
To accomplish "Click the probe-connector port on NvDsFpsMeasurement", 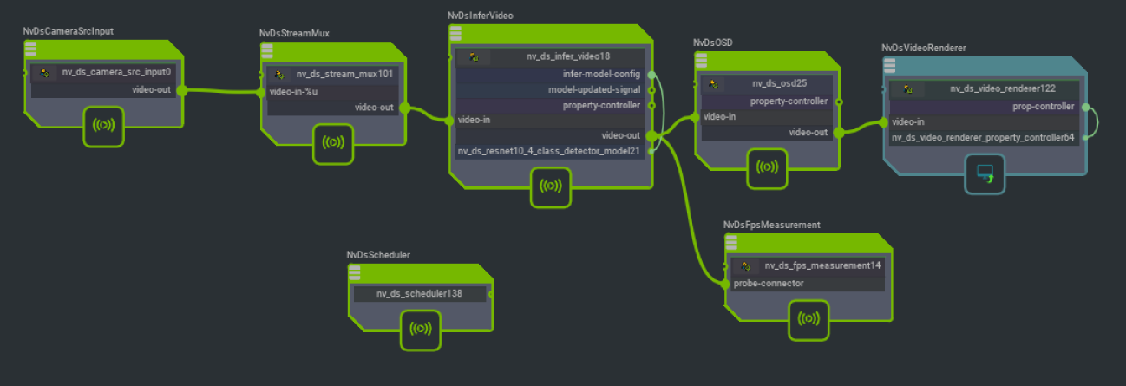I will click(727, 283).
